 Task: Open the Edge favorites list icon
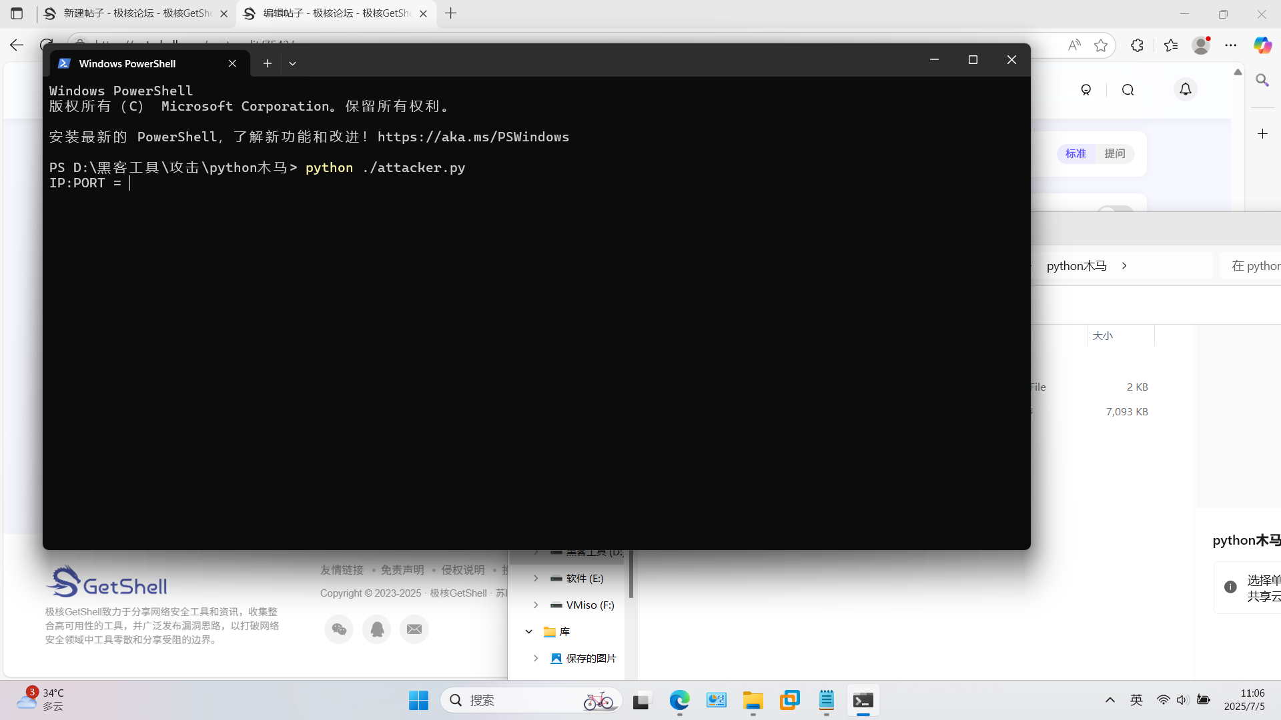[1171, 45]
